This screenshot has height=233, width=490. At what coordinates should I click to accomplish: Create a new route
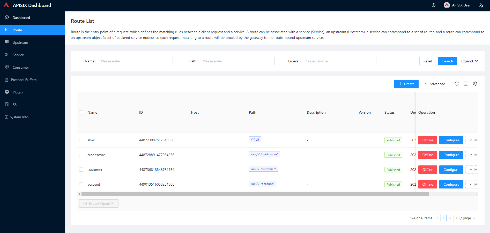pyautogui.click(x=406, y=84)
